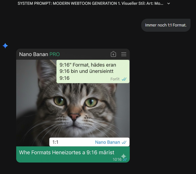Image resolution: width=196 pixels, height=174 pixels.
Task: Open the hamburger menu in the Nano Banan header
Action: (124, 54)
